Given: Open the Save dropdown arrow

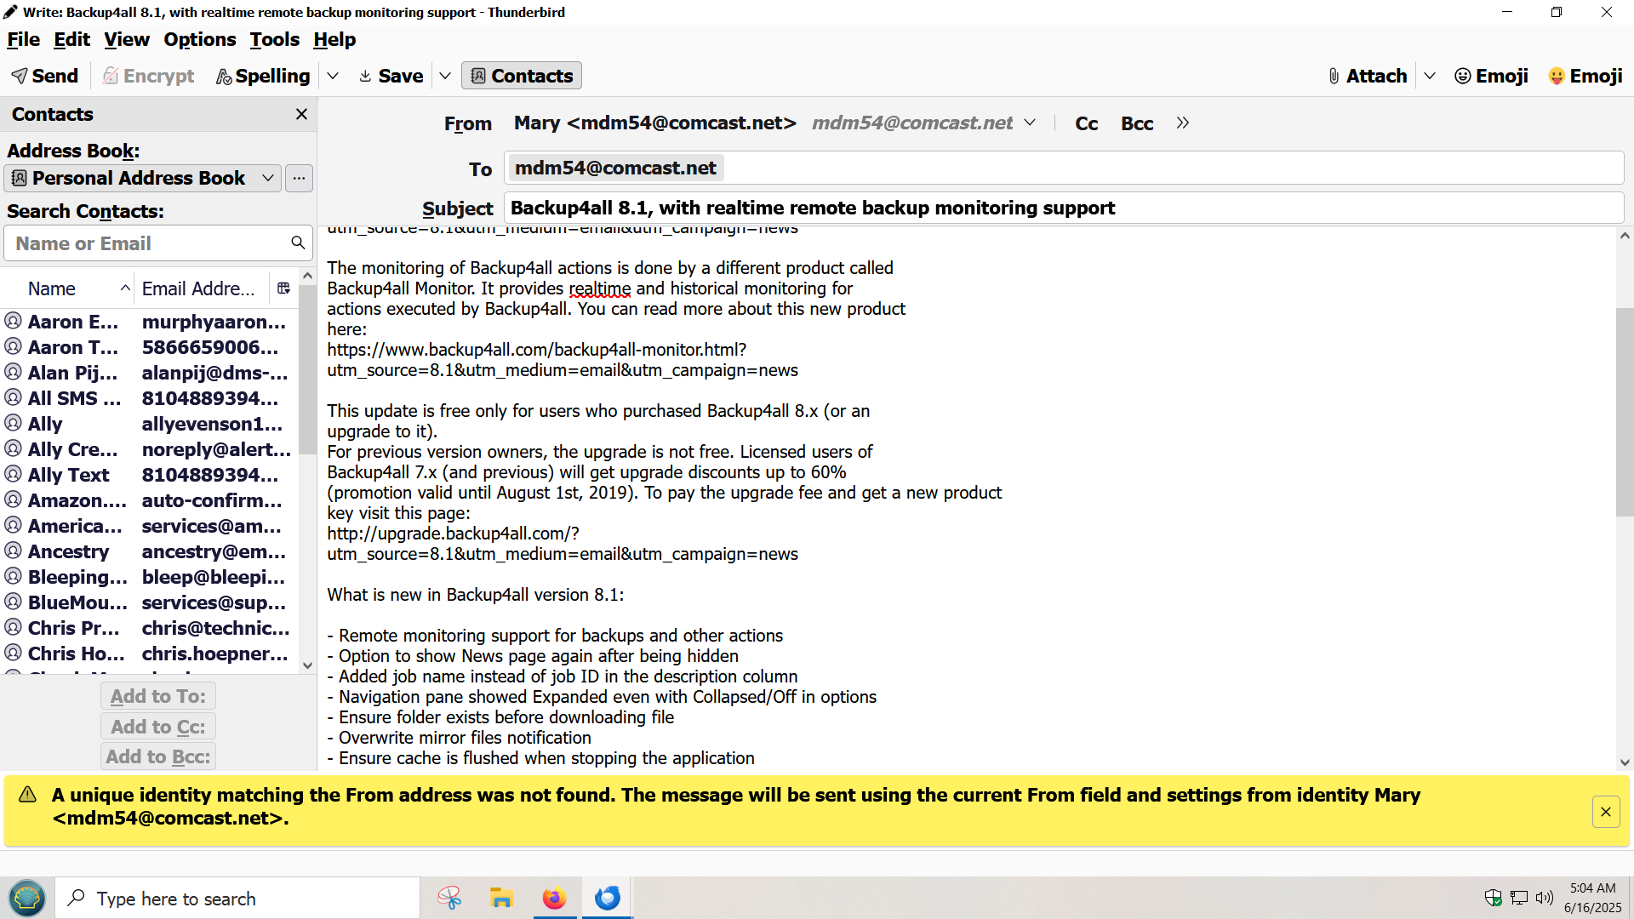Looking at the screenshot, I should [x=445, y=76].
